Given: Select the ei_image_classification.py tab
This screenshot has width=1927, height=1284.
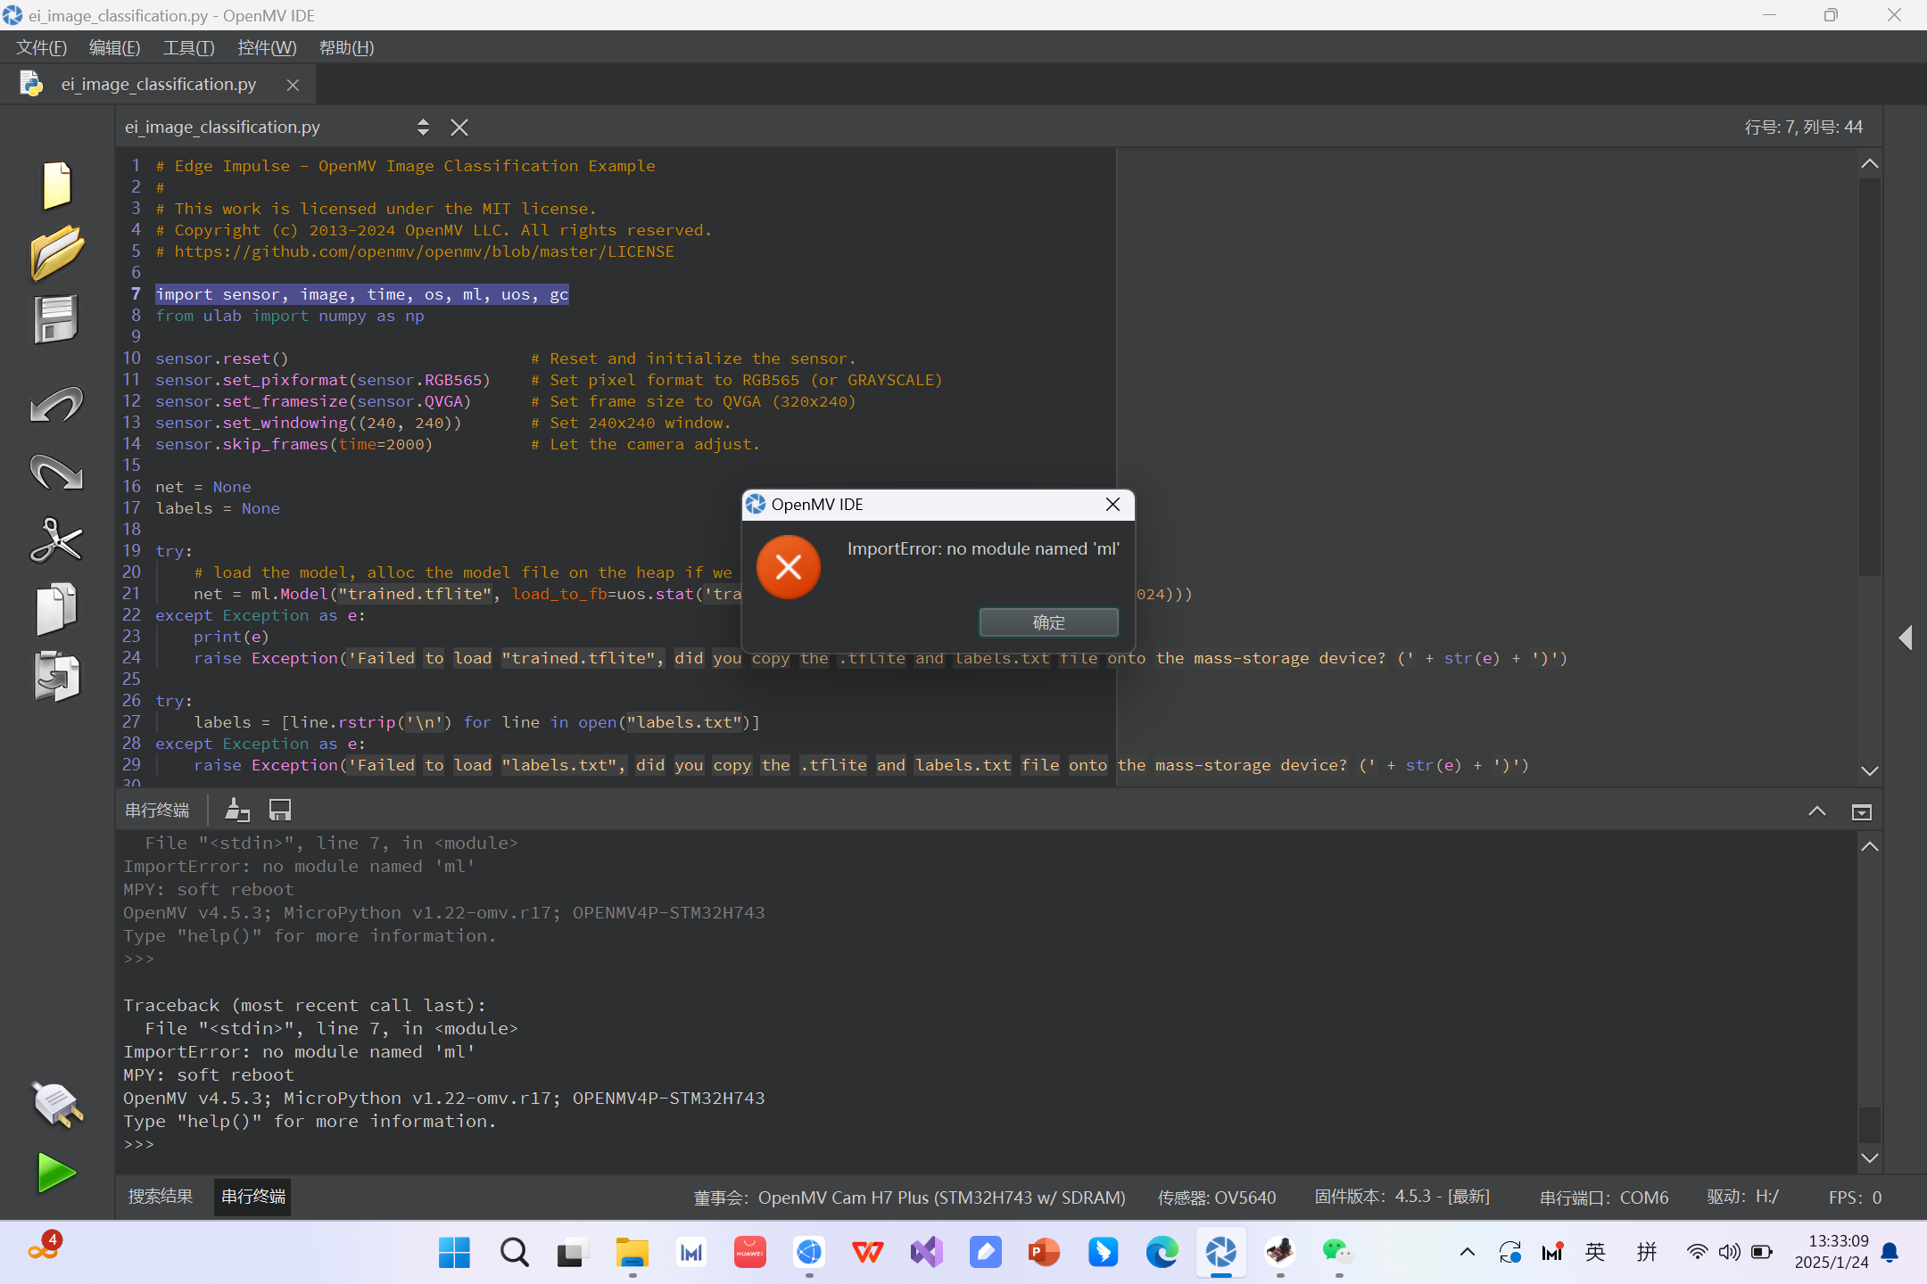Looking at the screenshot, I should [159, 85].
